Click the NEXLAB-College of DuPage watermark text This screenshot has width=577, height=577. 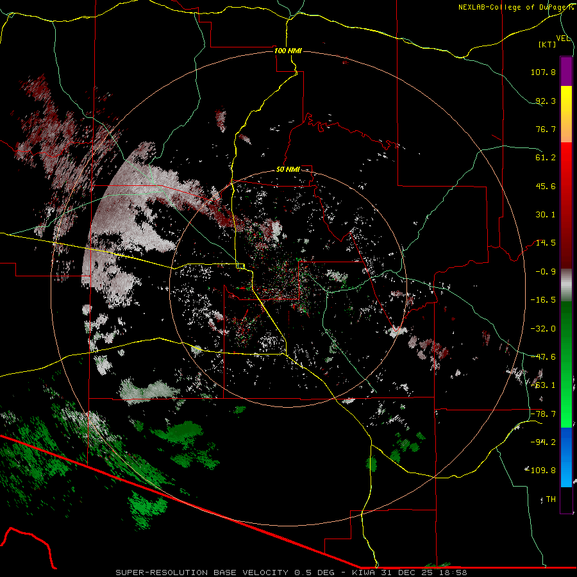[516, 7]
